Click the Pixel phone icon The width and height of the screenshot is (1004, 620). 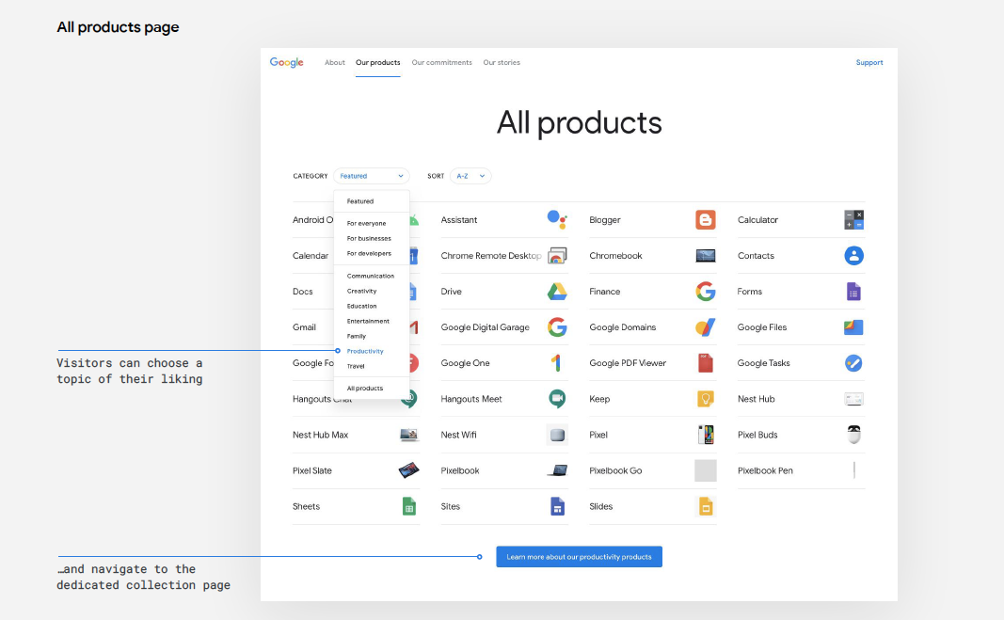coord(706,435)
